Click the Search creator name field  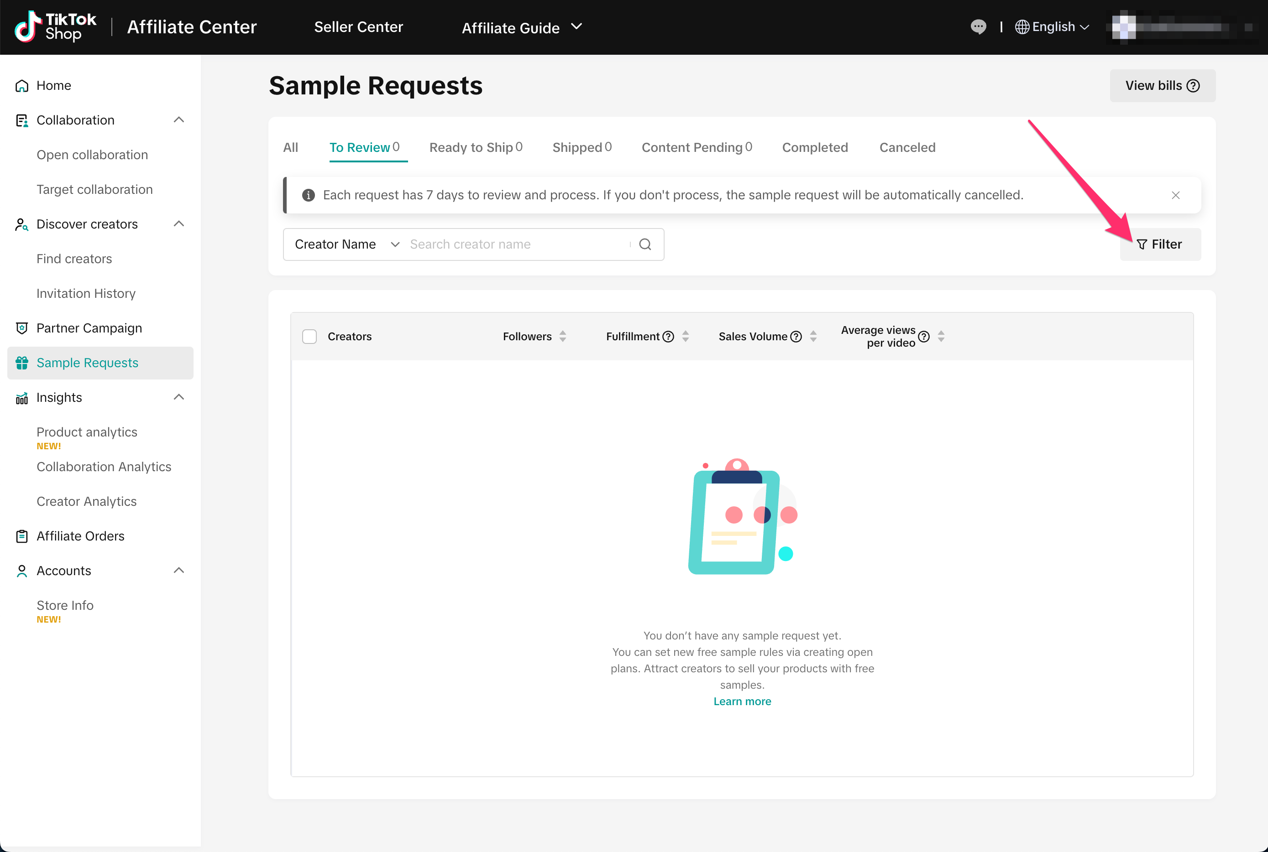point(517,244)
